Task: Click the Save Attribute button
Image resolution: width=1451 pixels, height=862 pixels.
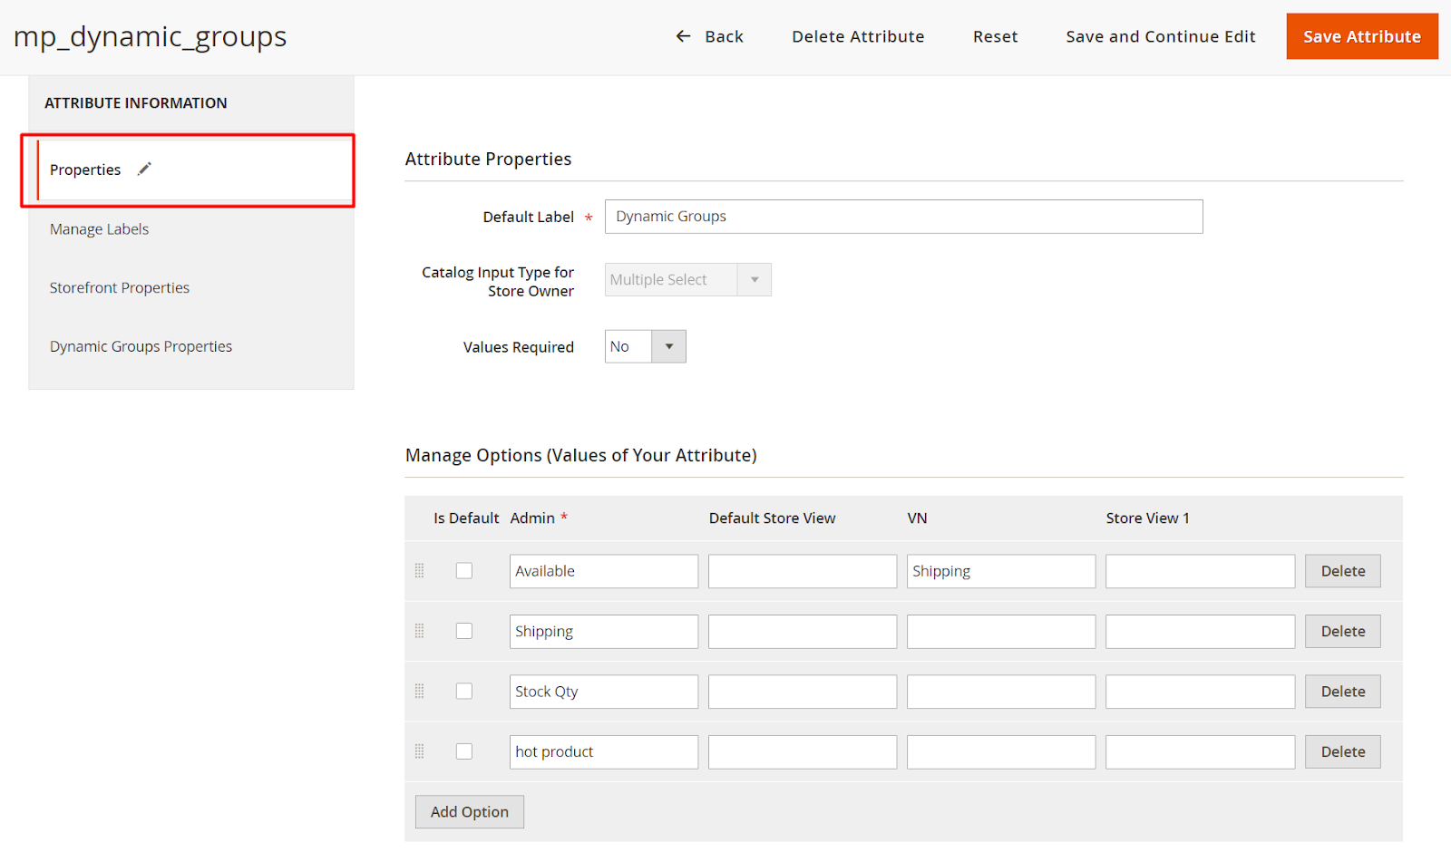Action: 1361,36
